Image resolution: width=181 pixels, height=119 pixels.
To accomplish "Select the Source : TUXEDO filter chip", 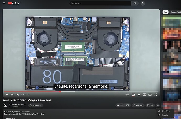I will click(x=175, y=12).
